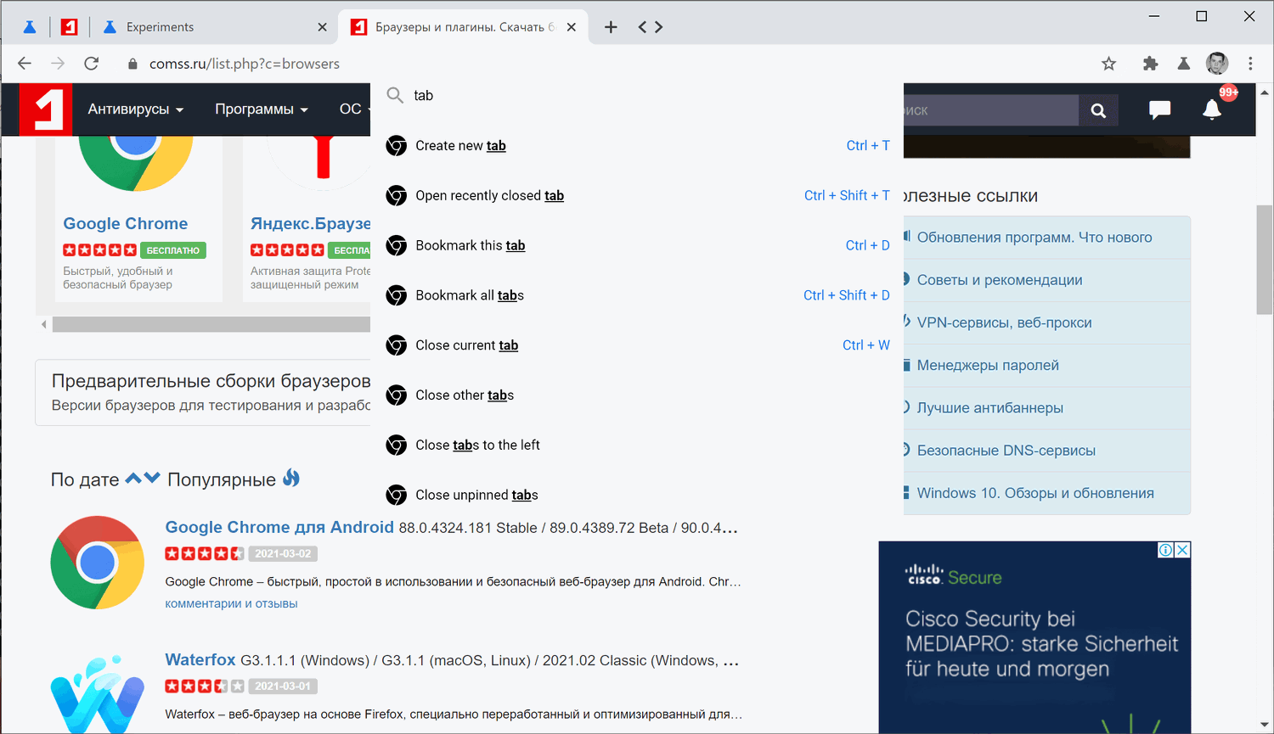Open the profile avatar menu
1274x734 pixels.
click(1217, 64)
